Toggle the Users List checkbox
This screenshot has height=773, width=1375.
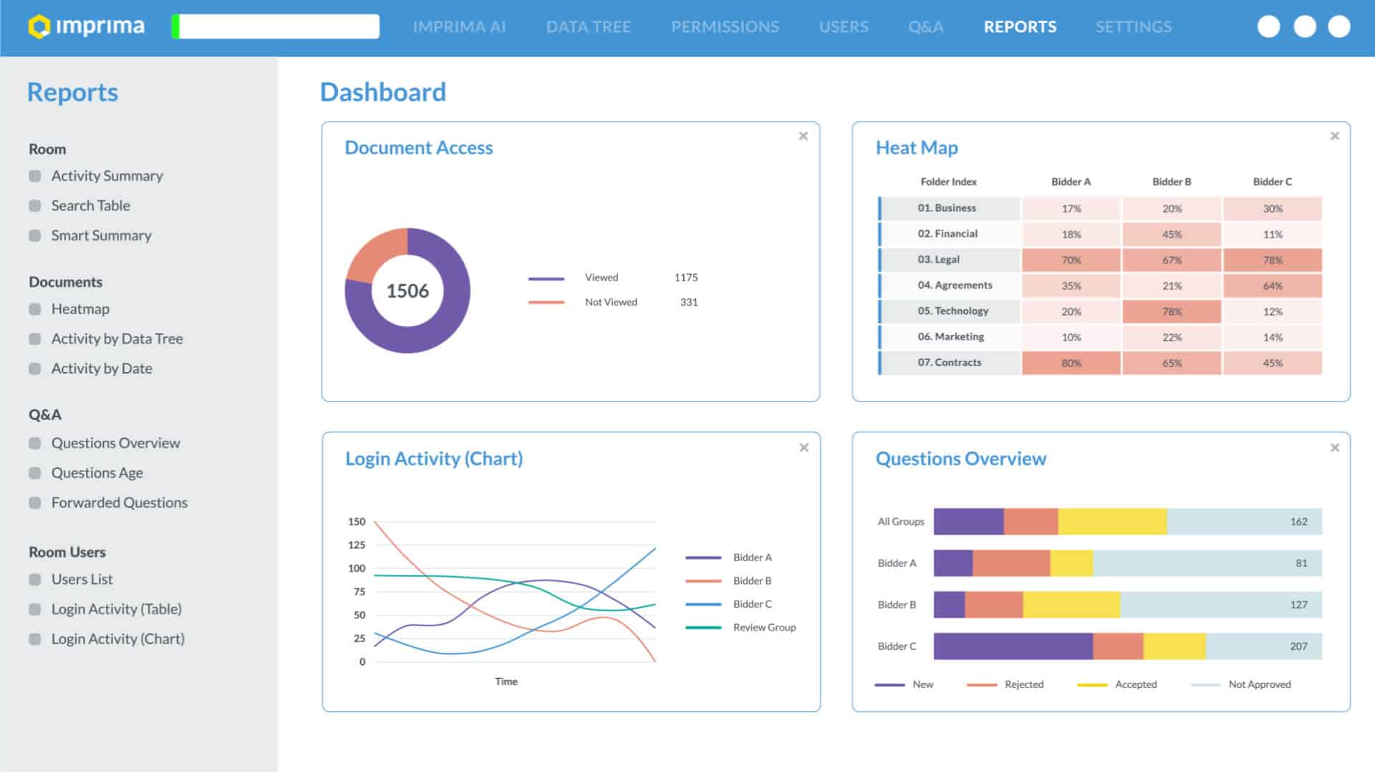34,580
